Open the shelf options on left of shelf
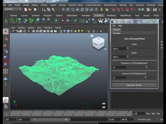The width and height of the screenshot is (166, 124). 6,21
